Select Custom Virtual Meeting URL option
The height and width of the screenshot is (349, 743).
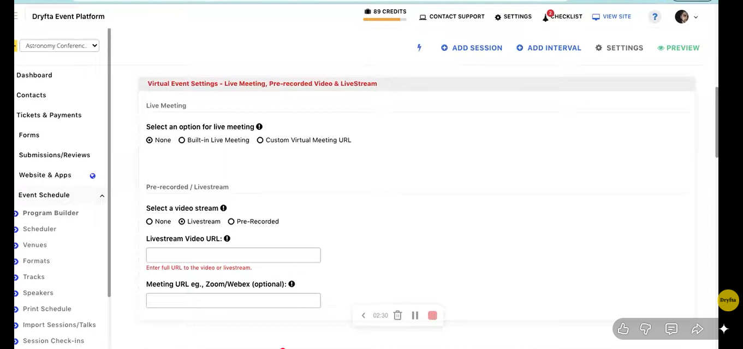click(x=260, y=140)
